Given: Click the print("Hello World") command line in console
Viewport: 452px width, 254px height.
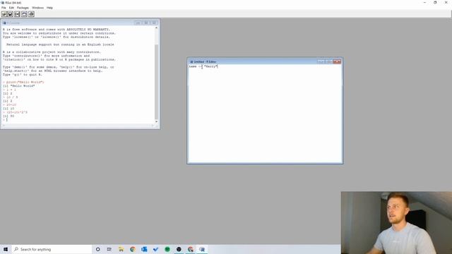Looking at the screenshot, I should point(23,82).
